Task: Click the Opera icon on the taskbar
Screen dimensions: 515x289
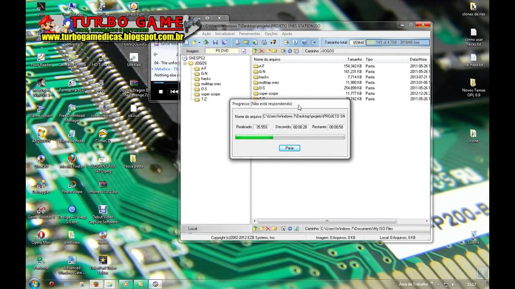Action: point(51,284)
